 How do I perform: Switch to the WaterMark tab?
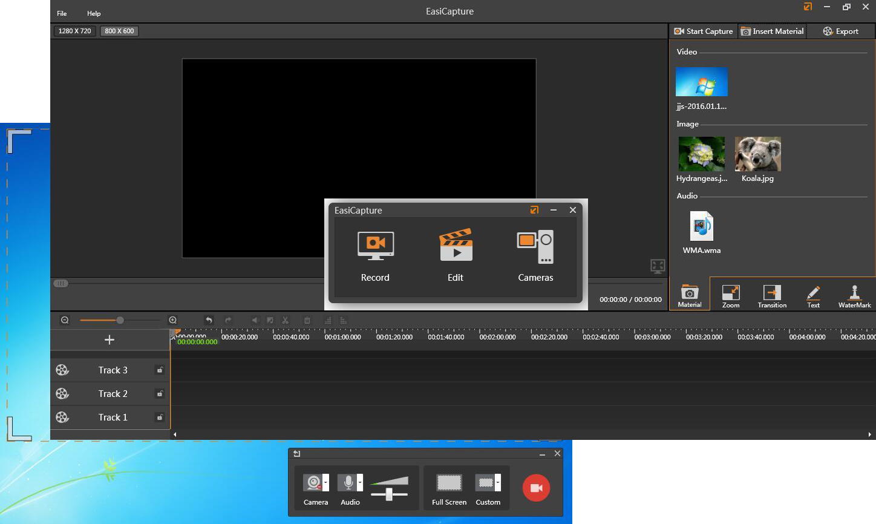[854, 296]
